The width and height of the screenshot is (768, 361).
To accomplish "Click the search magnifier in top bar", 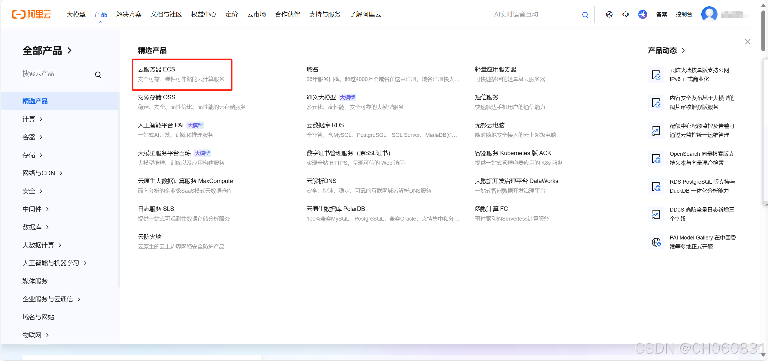I will tap(585, 15).
